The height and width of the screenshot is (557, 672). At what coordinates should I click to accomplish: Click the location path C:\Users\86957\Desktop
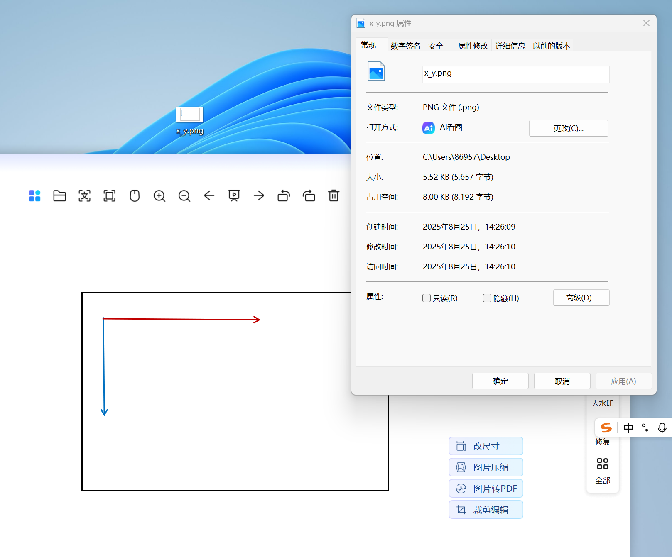466,157
